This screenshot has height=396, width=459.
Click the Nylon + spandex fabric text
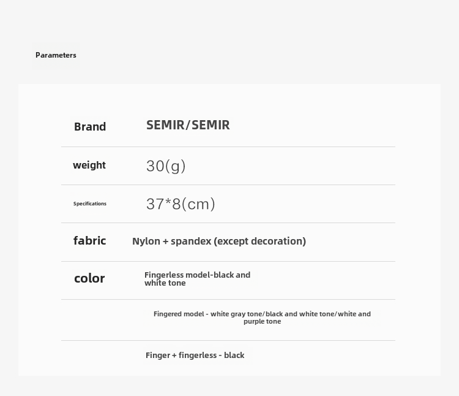click(219, 241)
